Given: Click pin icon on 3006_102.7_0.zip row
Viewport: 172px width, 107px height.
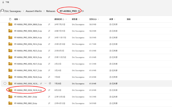Looking at the screenshot, I should pyautogui.click(x=49, y=64).
